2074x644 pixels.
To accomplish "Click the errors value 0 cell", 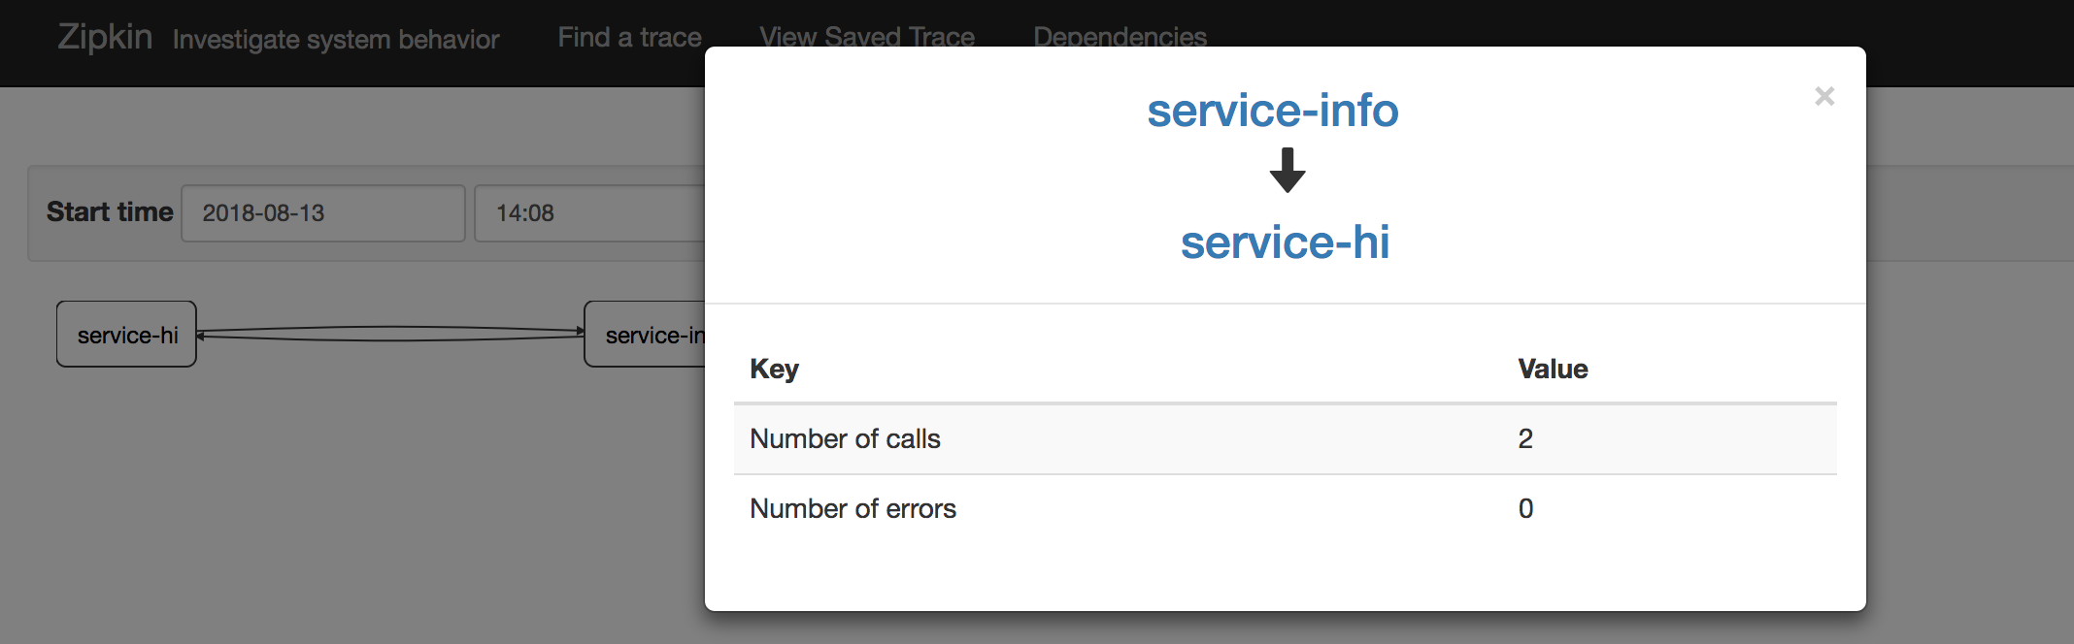I will point(1525,509).
